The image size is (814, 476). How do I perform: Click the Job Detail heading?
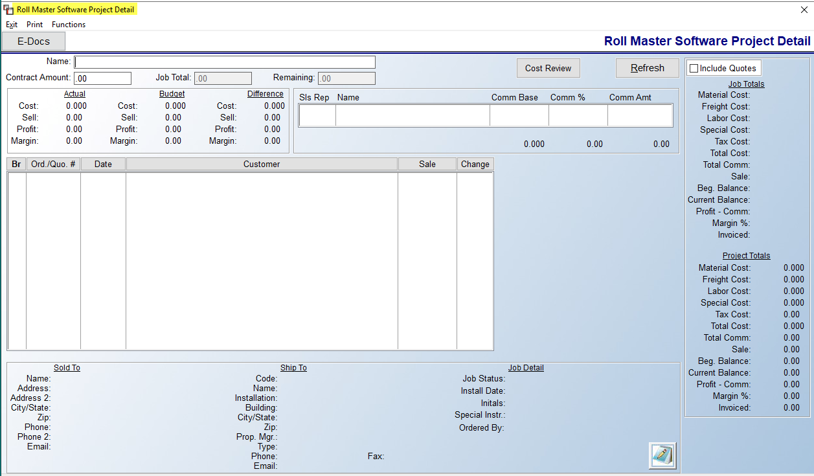(x=526, y=368)
